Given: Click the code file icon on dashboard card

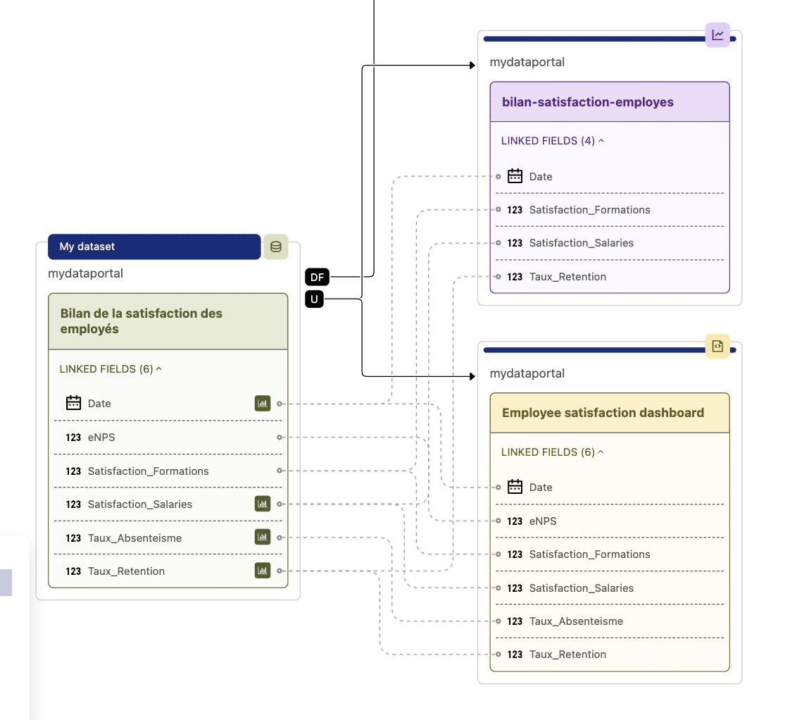Looking at the screenshot, I should [x=717, y=346].
